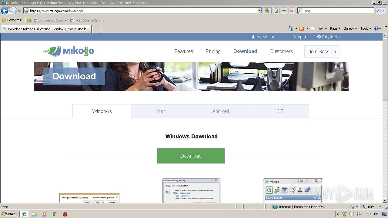The image size is (388, 218).
Task: Click the RSS feeds icon
Action: 302,28
